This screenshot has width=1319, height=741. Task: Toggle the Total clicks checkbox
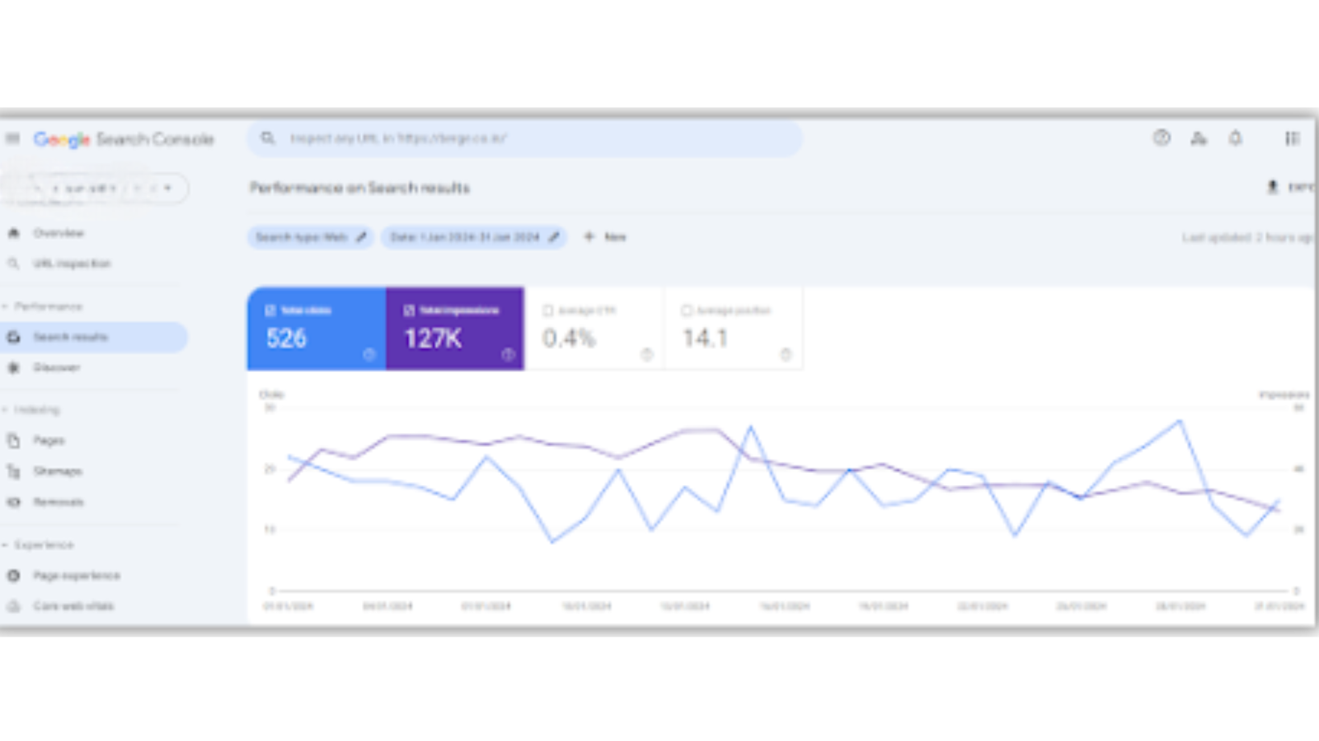click(x=270, y=310)
